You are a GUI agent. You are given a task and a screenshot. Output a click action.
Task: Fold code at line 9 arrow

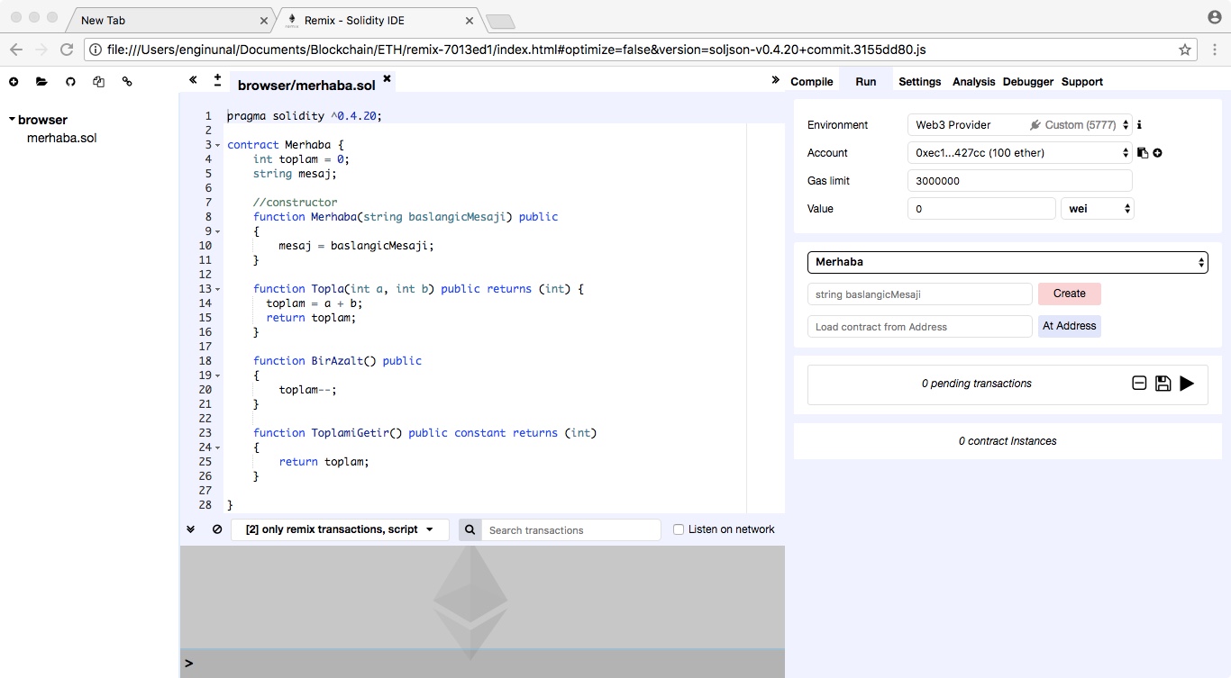tap(218, 231)
